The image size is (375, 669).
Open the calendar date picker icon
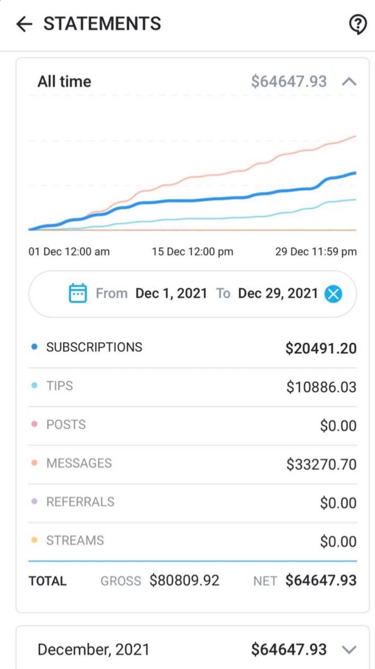78,293
